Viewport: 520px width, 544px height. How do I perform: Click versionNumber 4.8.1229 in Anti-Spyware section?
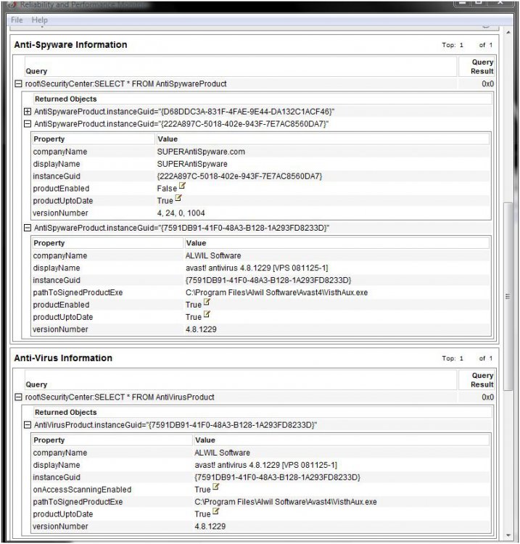coord(201,329)
